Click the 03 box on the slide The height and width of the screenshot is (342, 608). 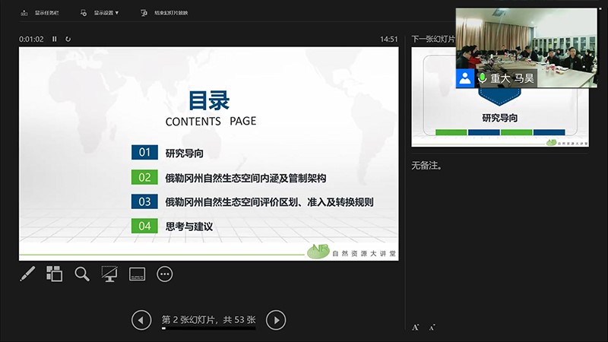144,201
